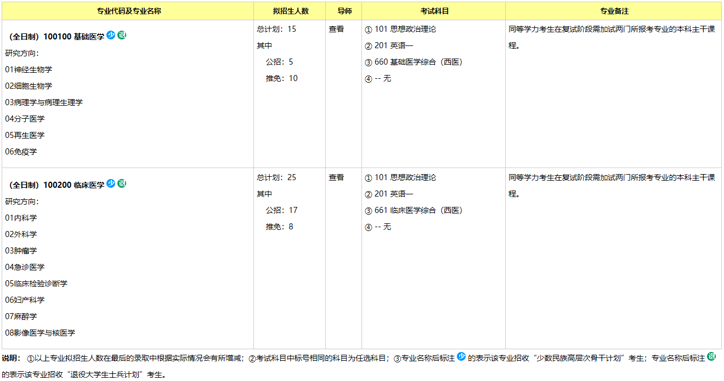This screenshot has height=381, width=724.
Task: Click the green 退 icon in the 说明 note
Action: (711, 356)
